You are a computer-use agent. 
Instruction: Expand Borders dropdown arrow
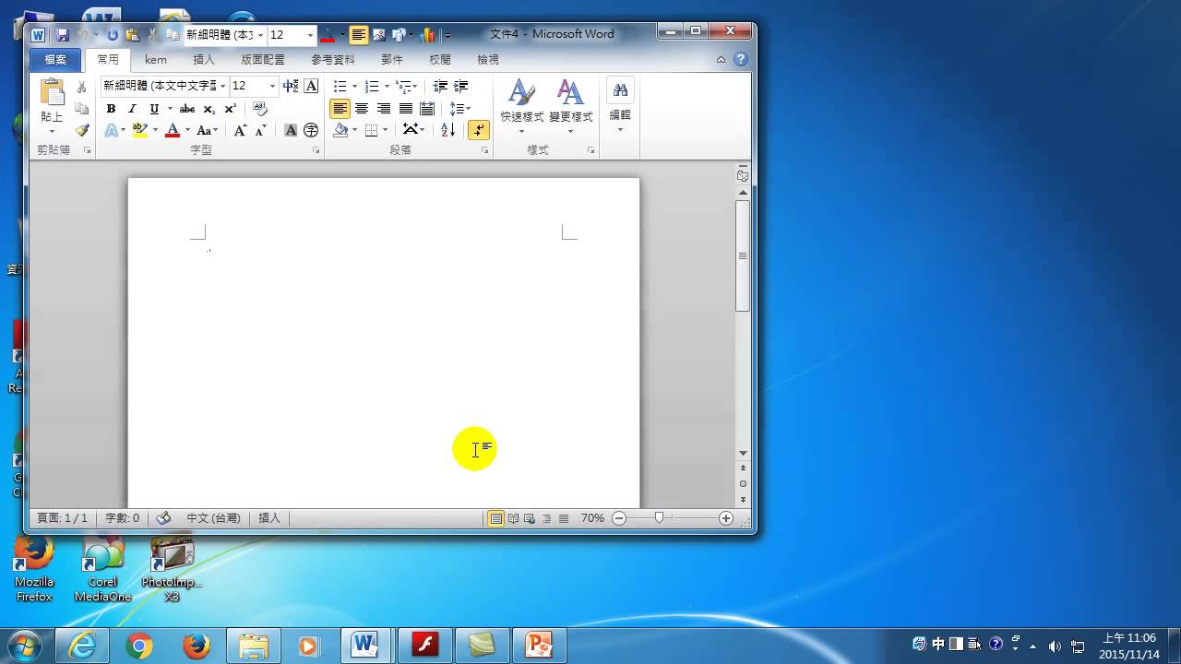(x=386, y=131)
